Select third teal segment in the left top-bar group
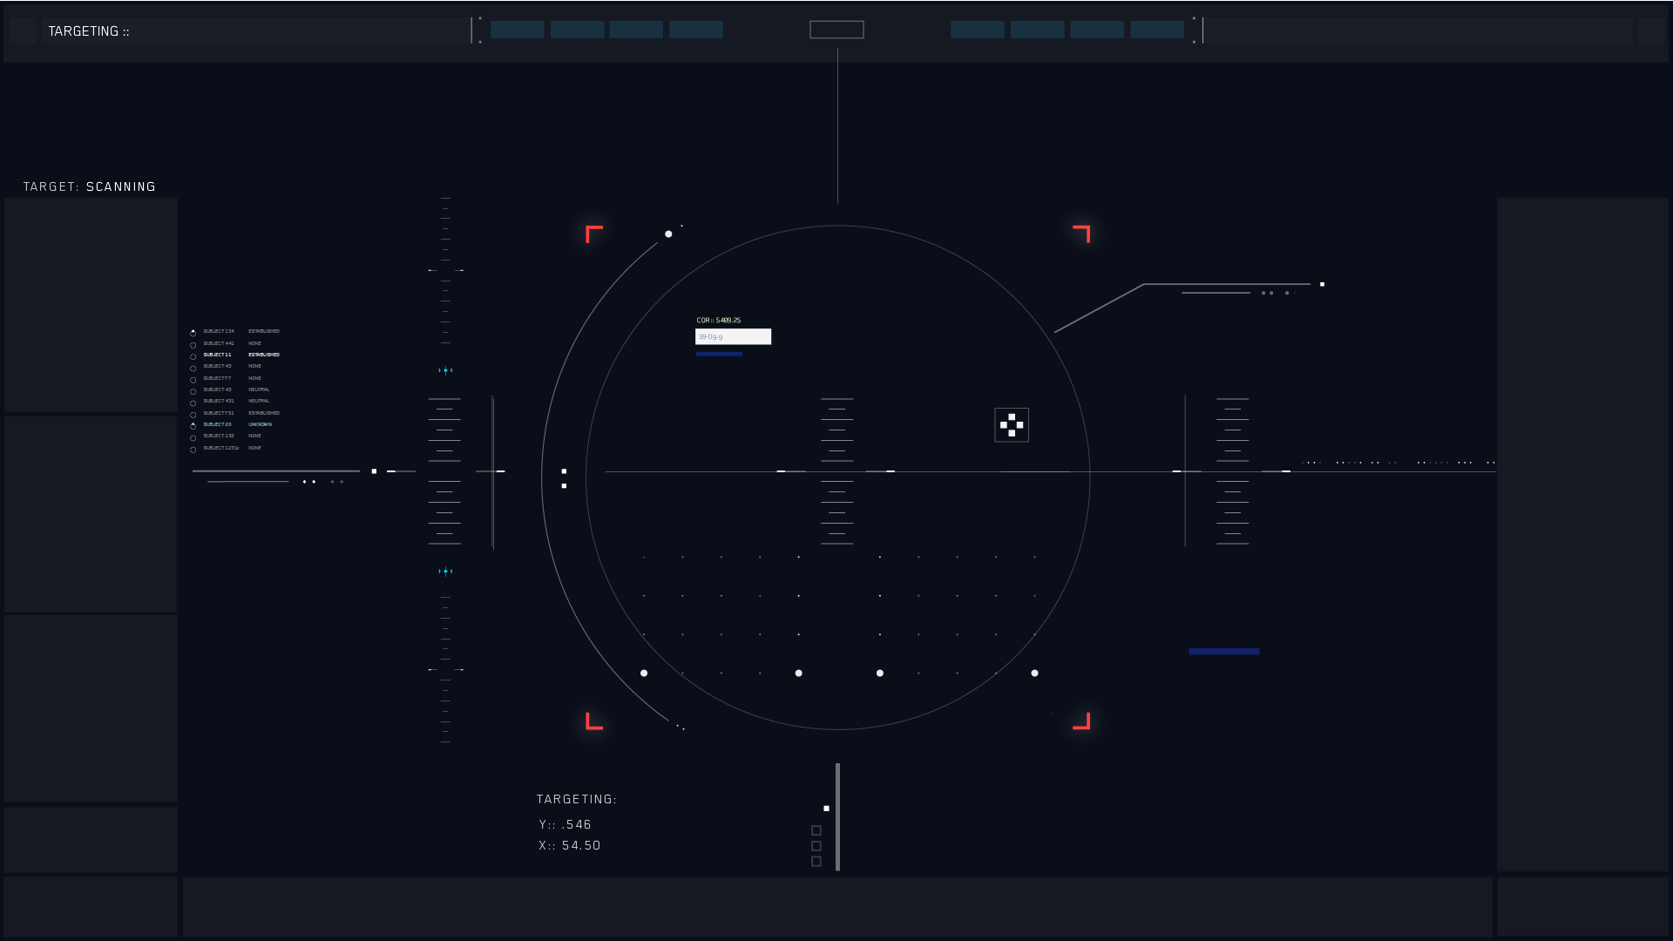Image resolution: width=1673 pixels, height=941 pixels. click(636, 30)
